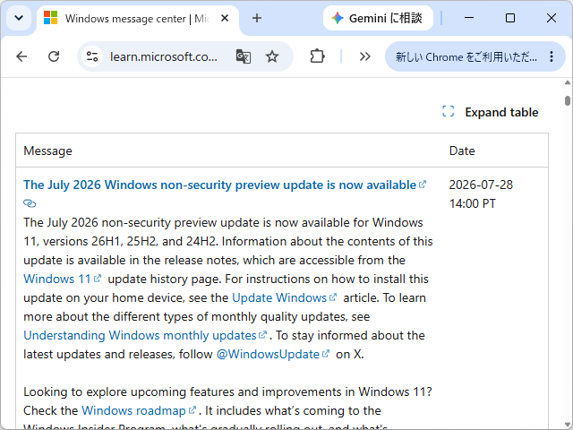Screen dimensions: 573x430
Task: Click the Gemini に相談 button
Action: coord(378,18)
